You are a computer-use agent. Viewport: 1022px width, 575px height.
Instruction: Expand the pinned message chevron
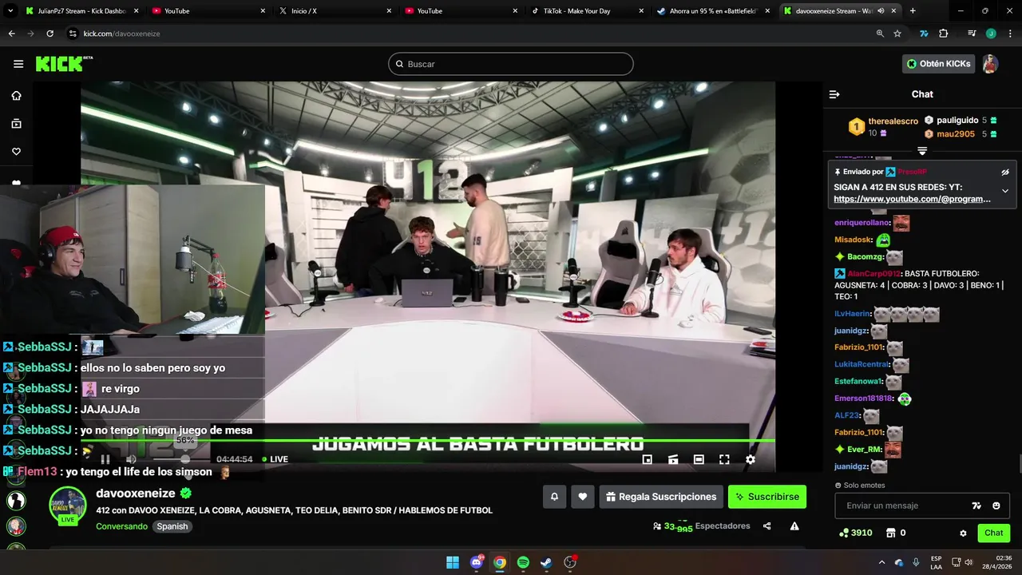pyautogui.click(x=1005, y=191)
